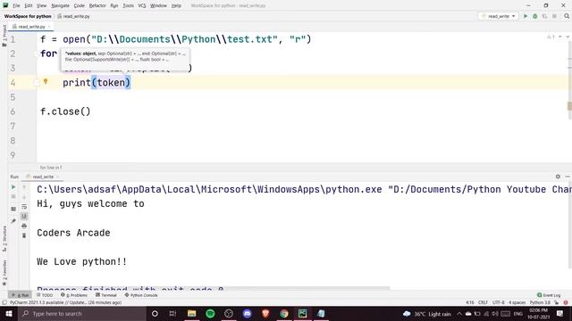Open the Run menu
The height and width of the screenshot is (321, 572).
click(114, 5)
